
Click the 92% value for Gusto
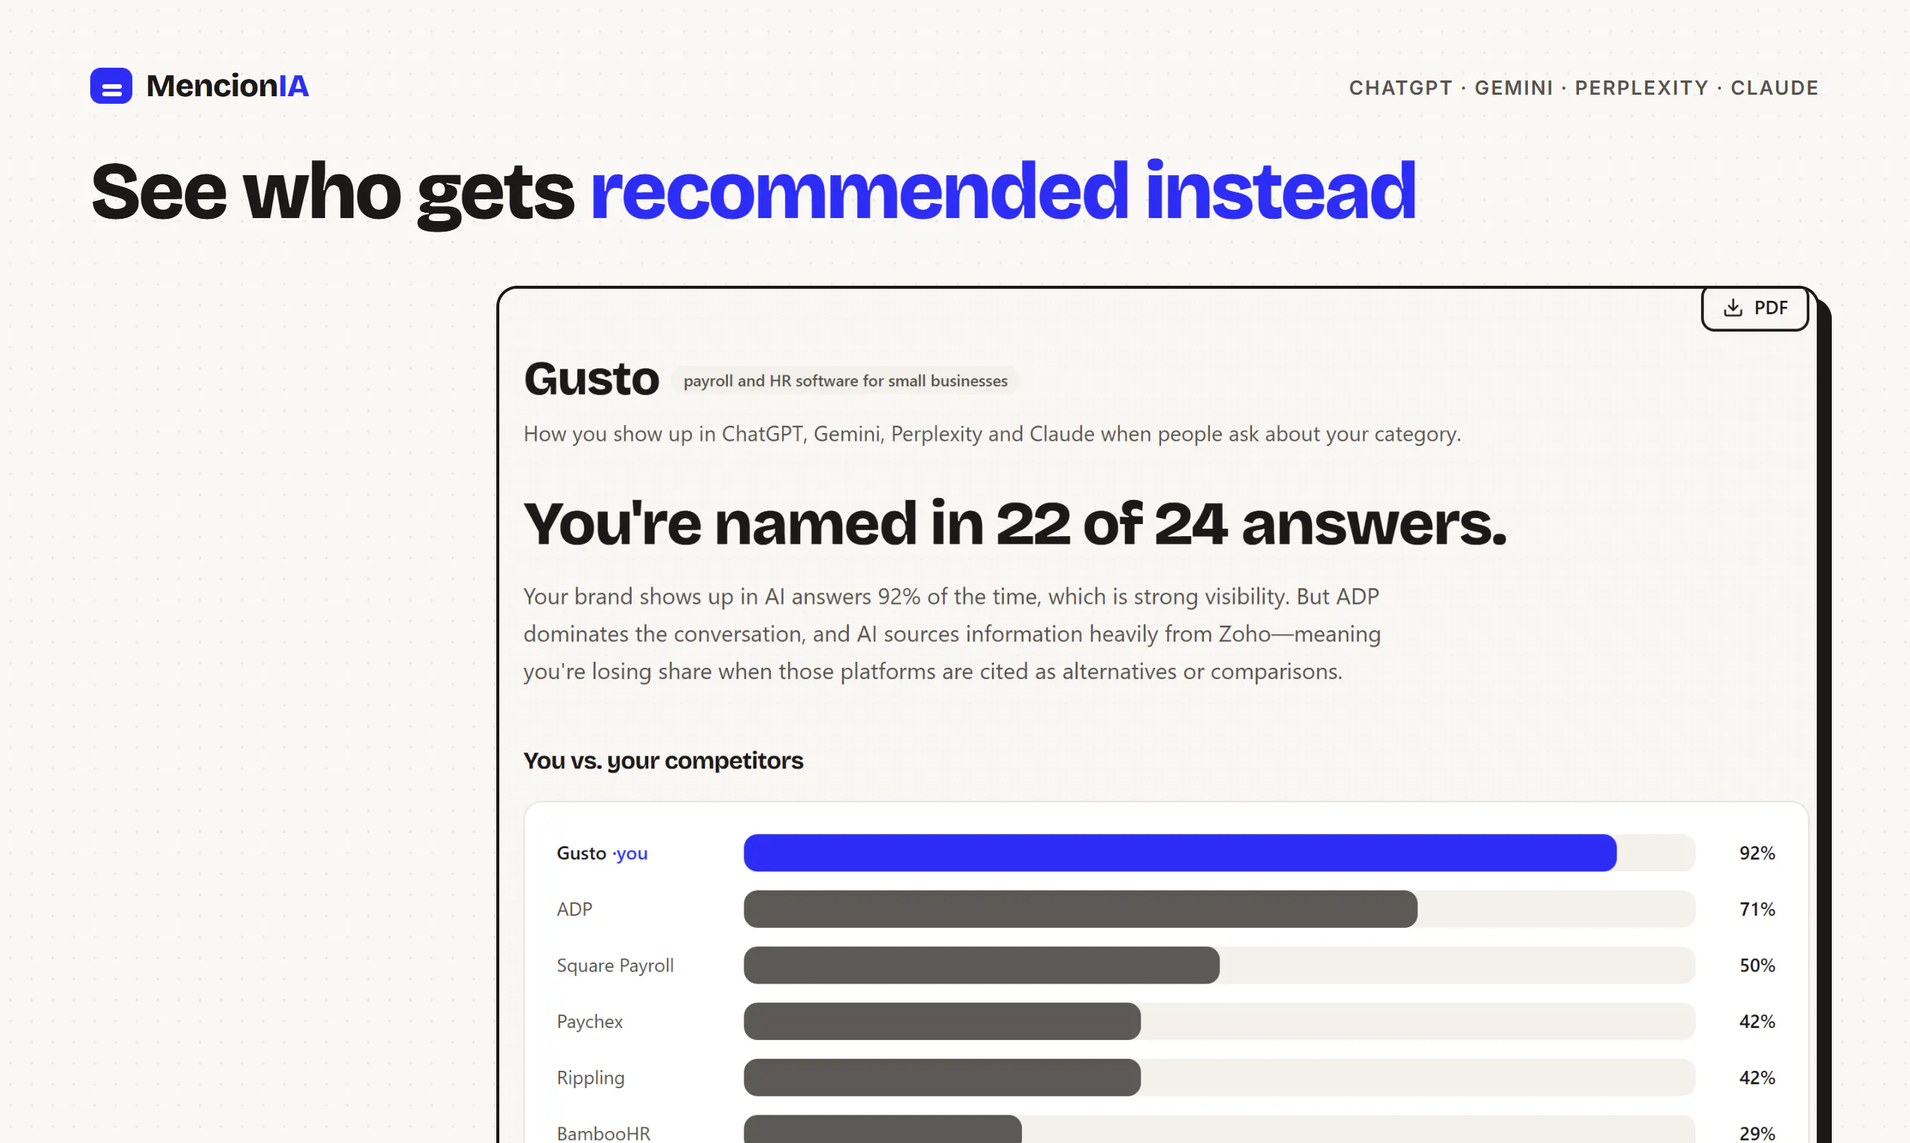point(1757,853)
